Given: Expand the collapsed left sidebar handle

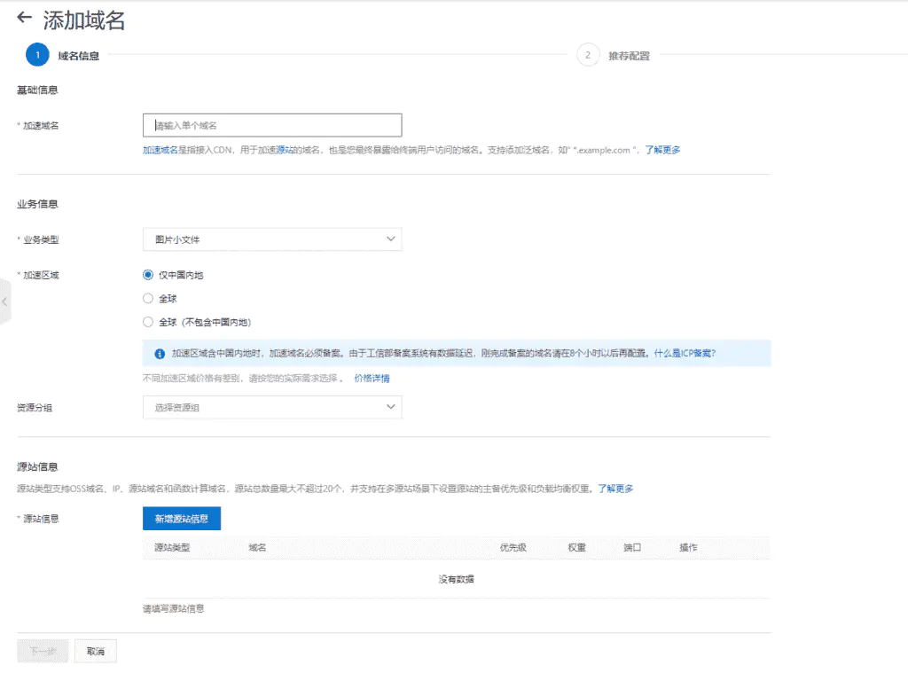Looking at the screenshot, I should tap(4, 301).
